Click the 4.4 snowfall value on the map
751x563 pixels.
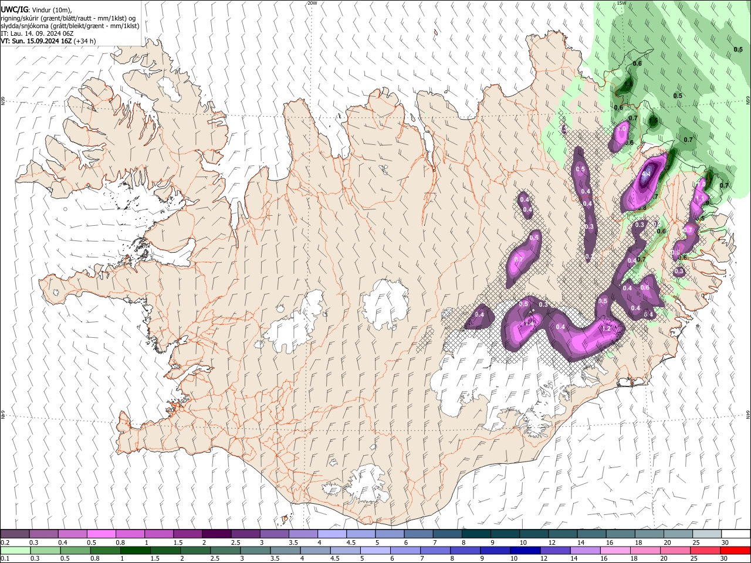click(647, 174)
